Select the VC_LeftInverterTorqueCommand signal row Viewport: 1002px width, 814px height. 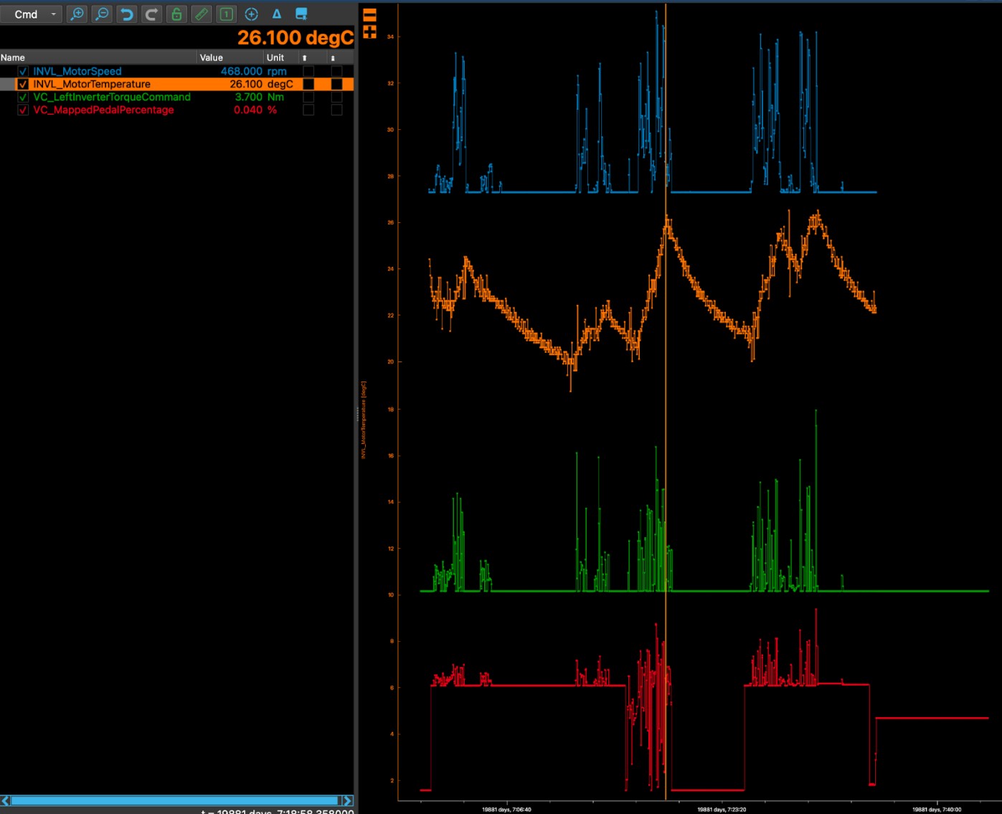(x=176, y=97)
